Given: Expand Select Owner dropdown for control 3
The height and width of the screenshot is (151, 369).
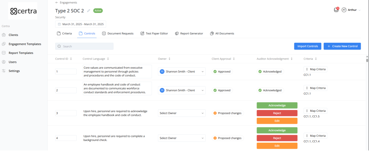Looking at the screenshot, I should point(202,113).
